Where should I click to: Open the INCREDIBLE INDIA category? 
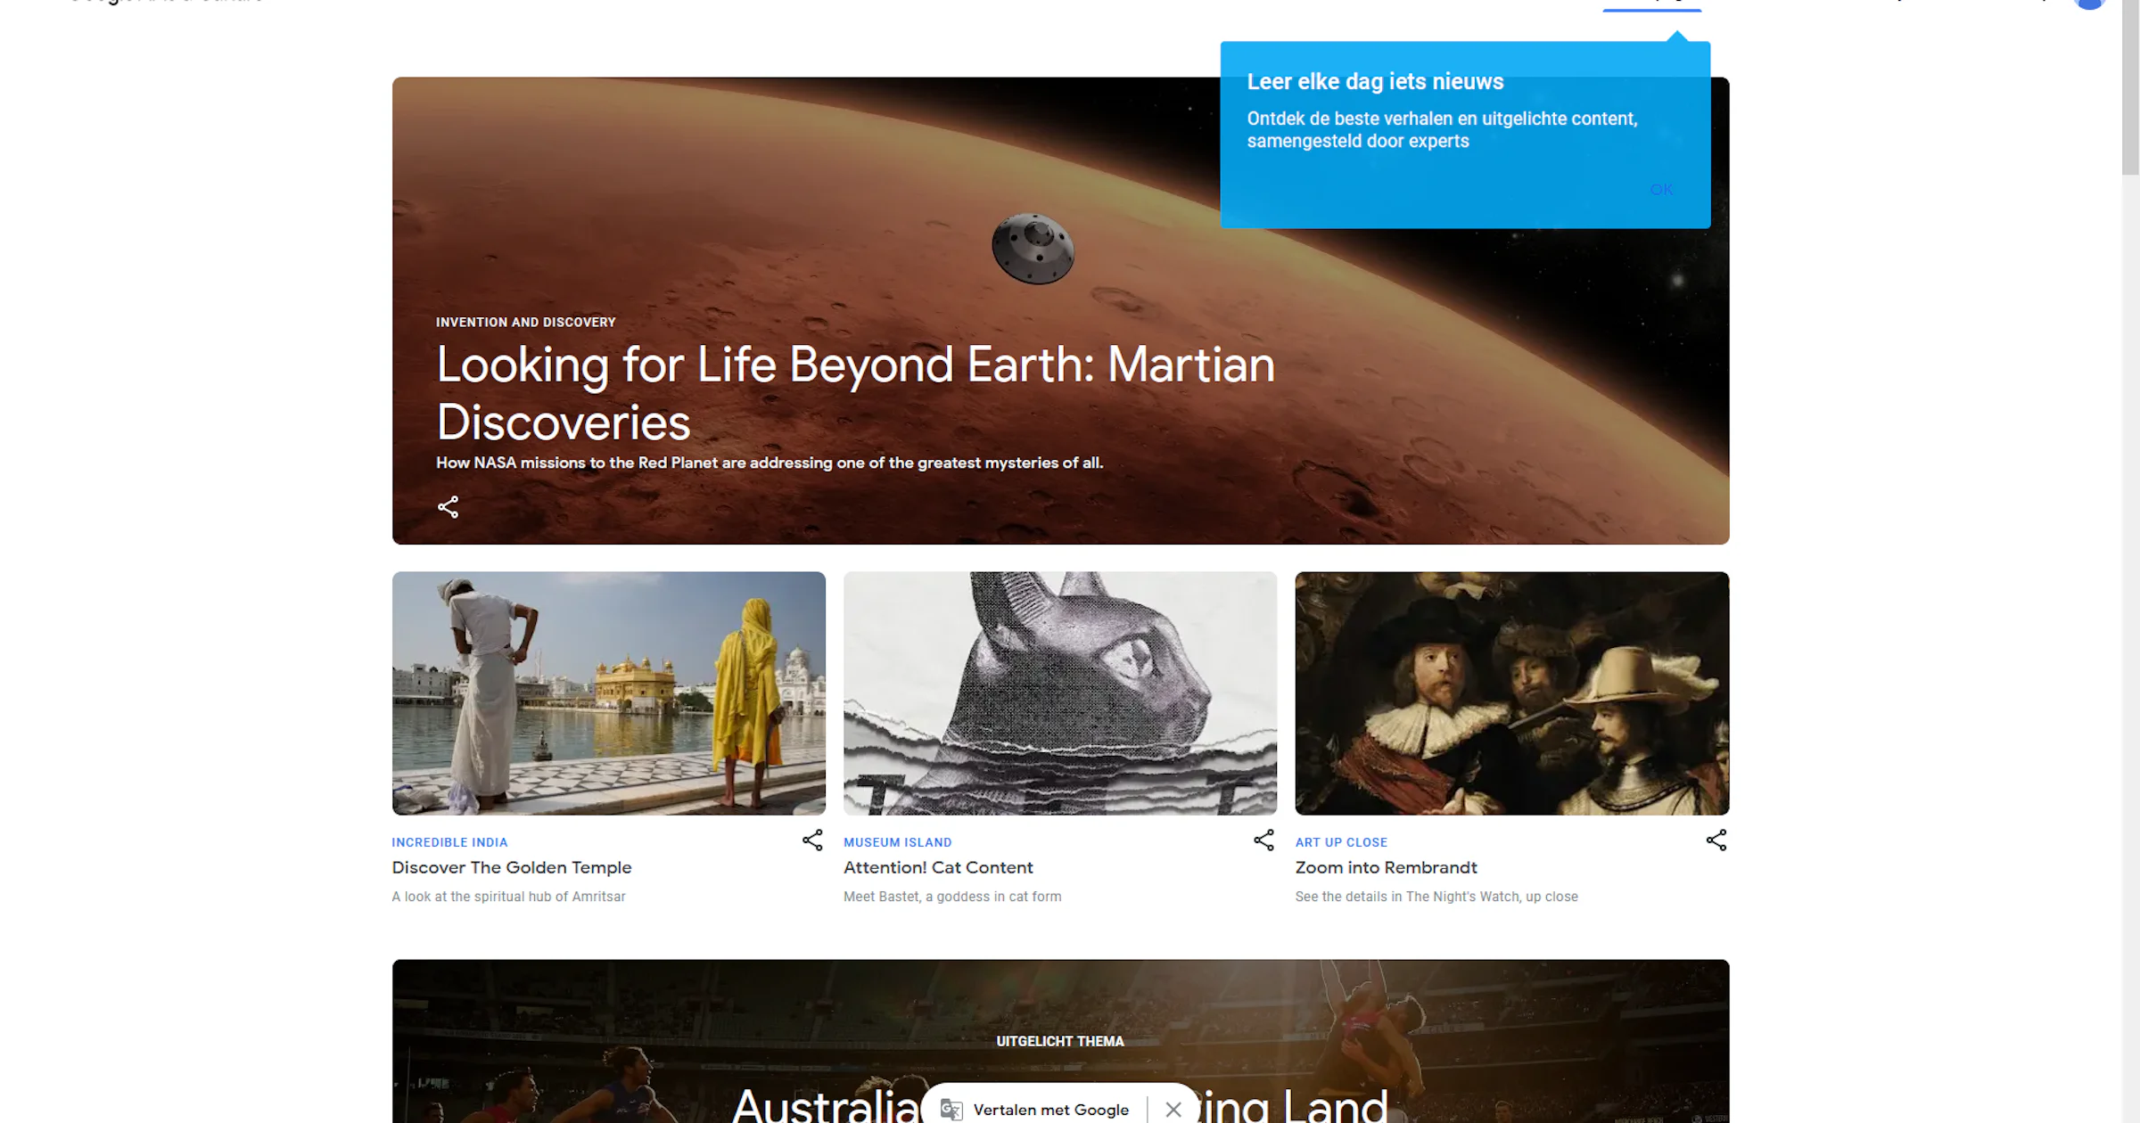[449, 841]
